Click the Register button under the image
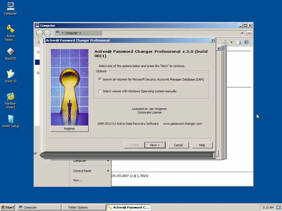Viewport: 282px width, 211px height. 69,129
